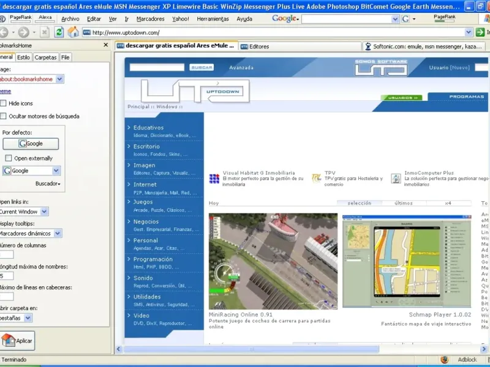Open the about:bookmarkshome page dropdown
Screen dimensions: 490x367
pos(59,79)
